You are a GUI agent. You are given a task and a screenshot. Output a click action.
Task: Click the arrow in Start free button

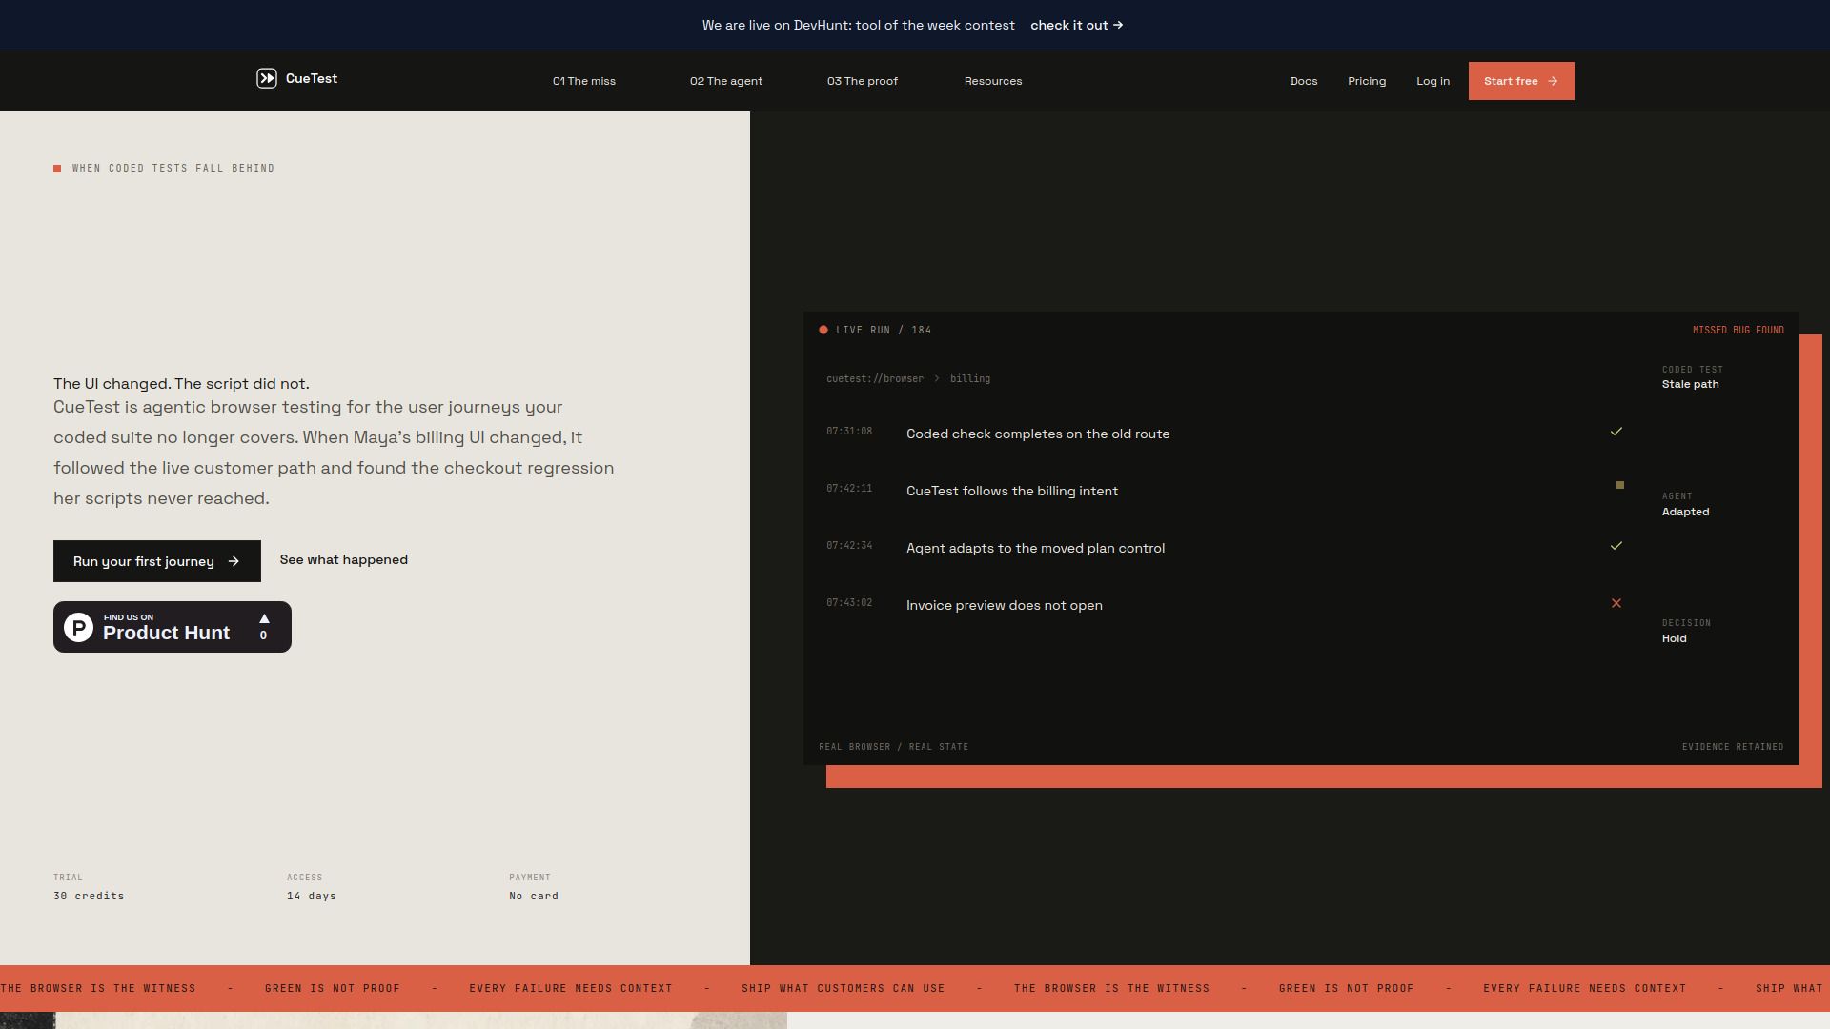(1553, 81)
